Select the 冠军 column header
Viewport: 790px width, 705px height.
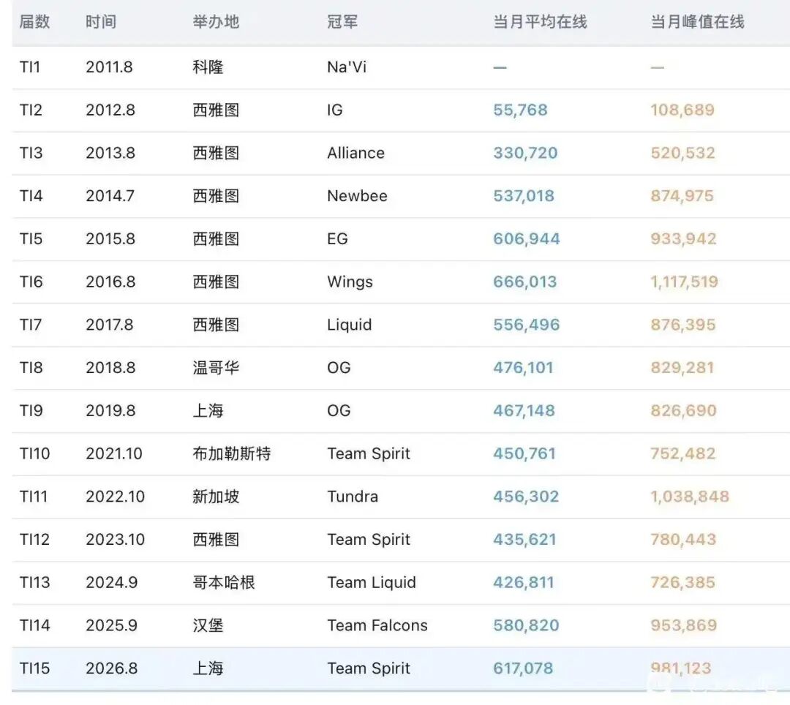click(x=342, y=22)
